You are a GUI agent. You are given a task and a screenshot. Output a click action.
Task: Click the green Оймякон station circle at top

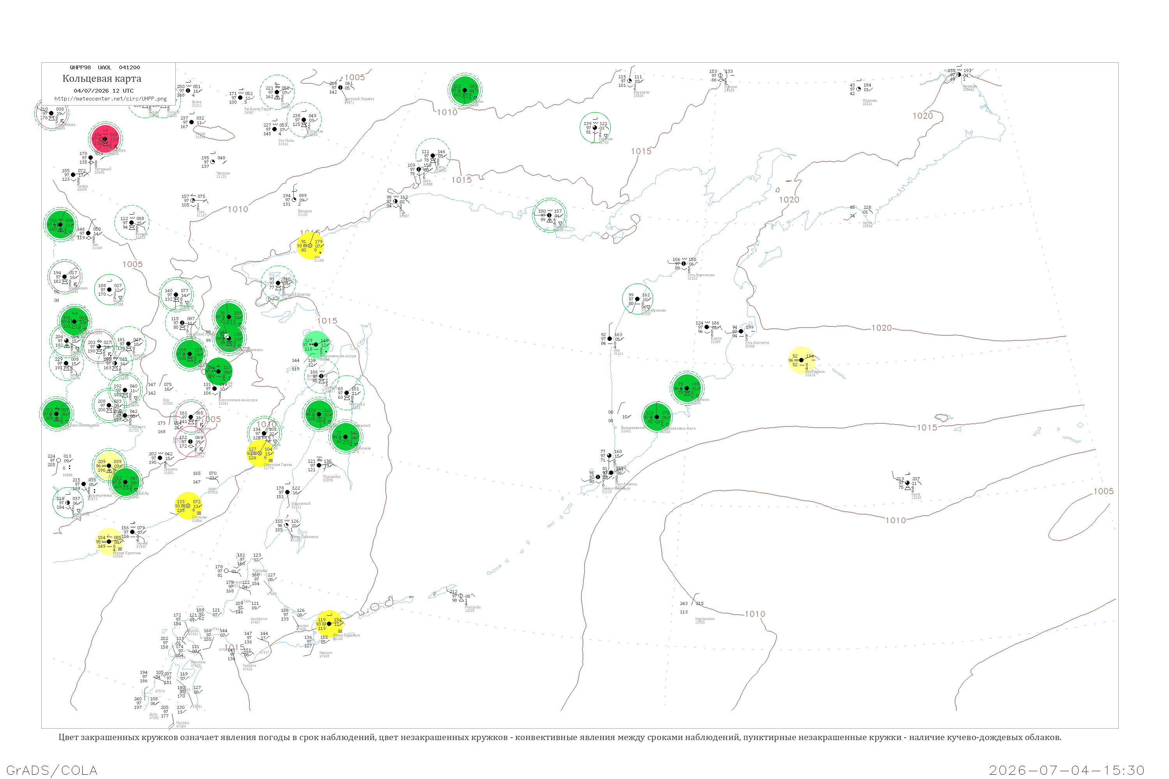pyautogui.click(x=465, y=90)
